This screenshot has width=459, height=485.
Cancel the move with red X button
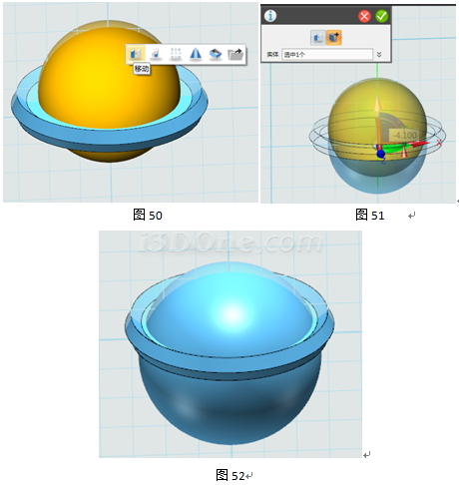[364, 16]
